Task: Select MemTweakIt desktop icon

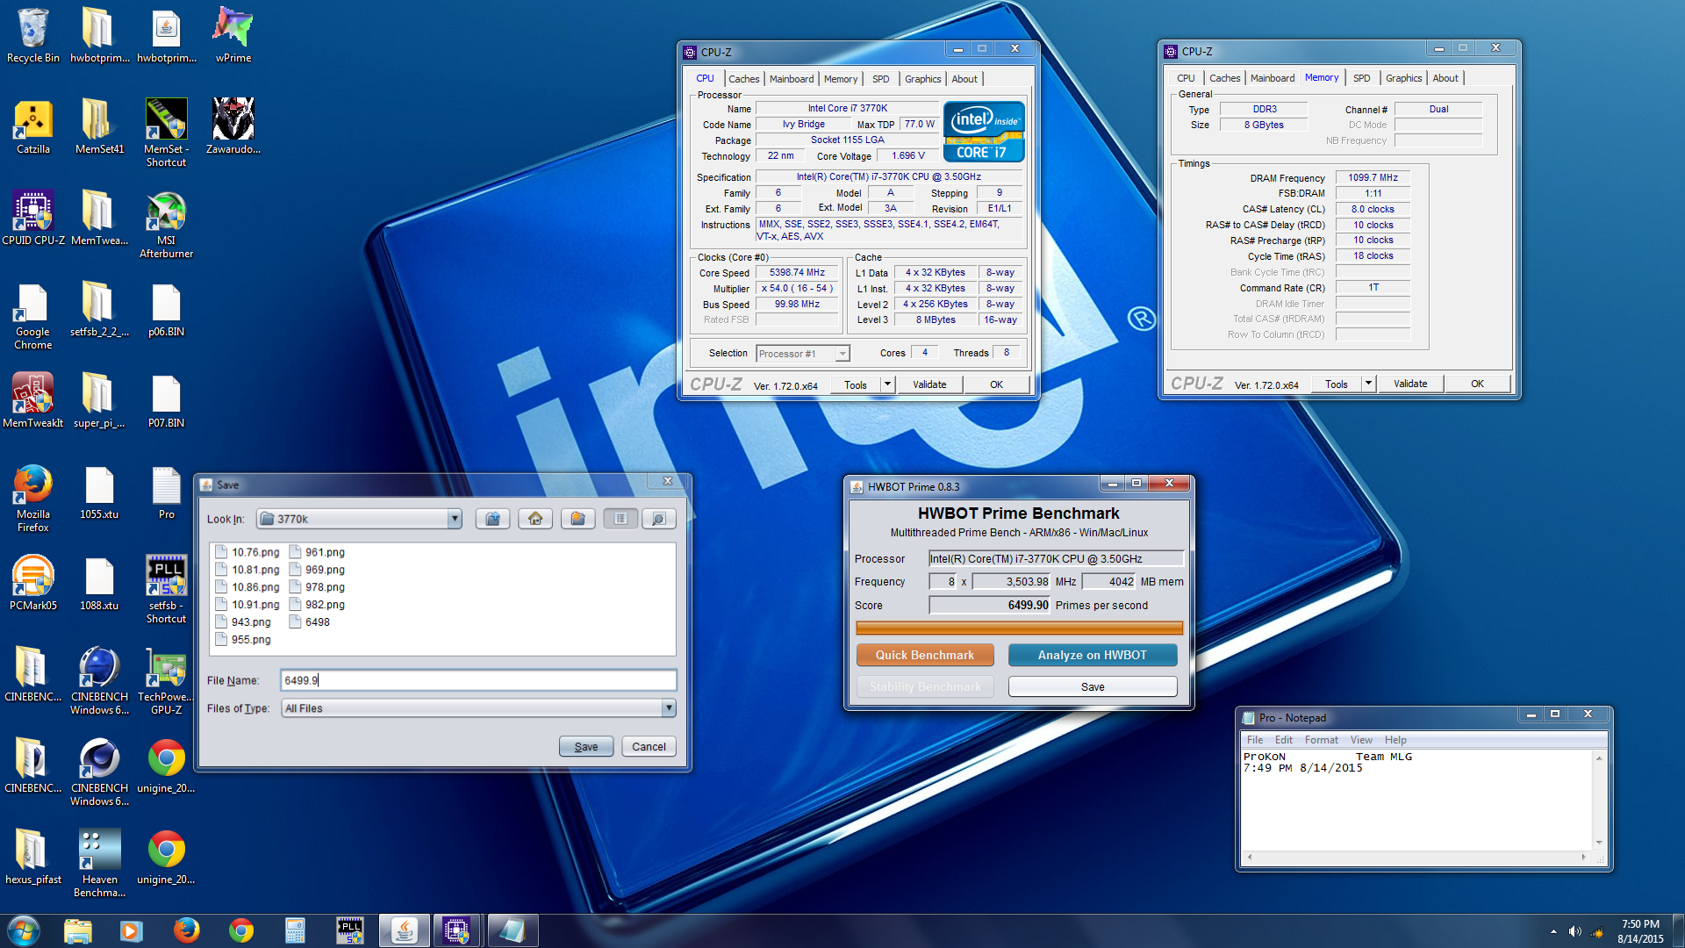Action: (x=33, y=400)
